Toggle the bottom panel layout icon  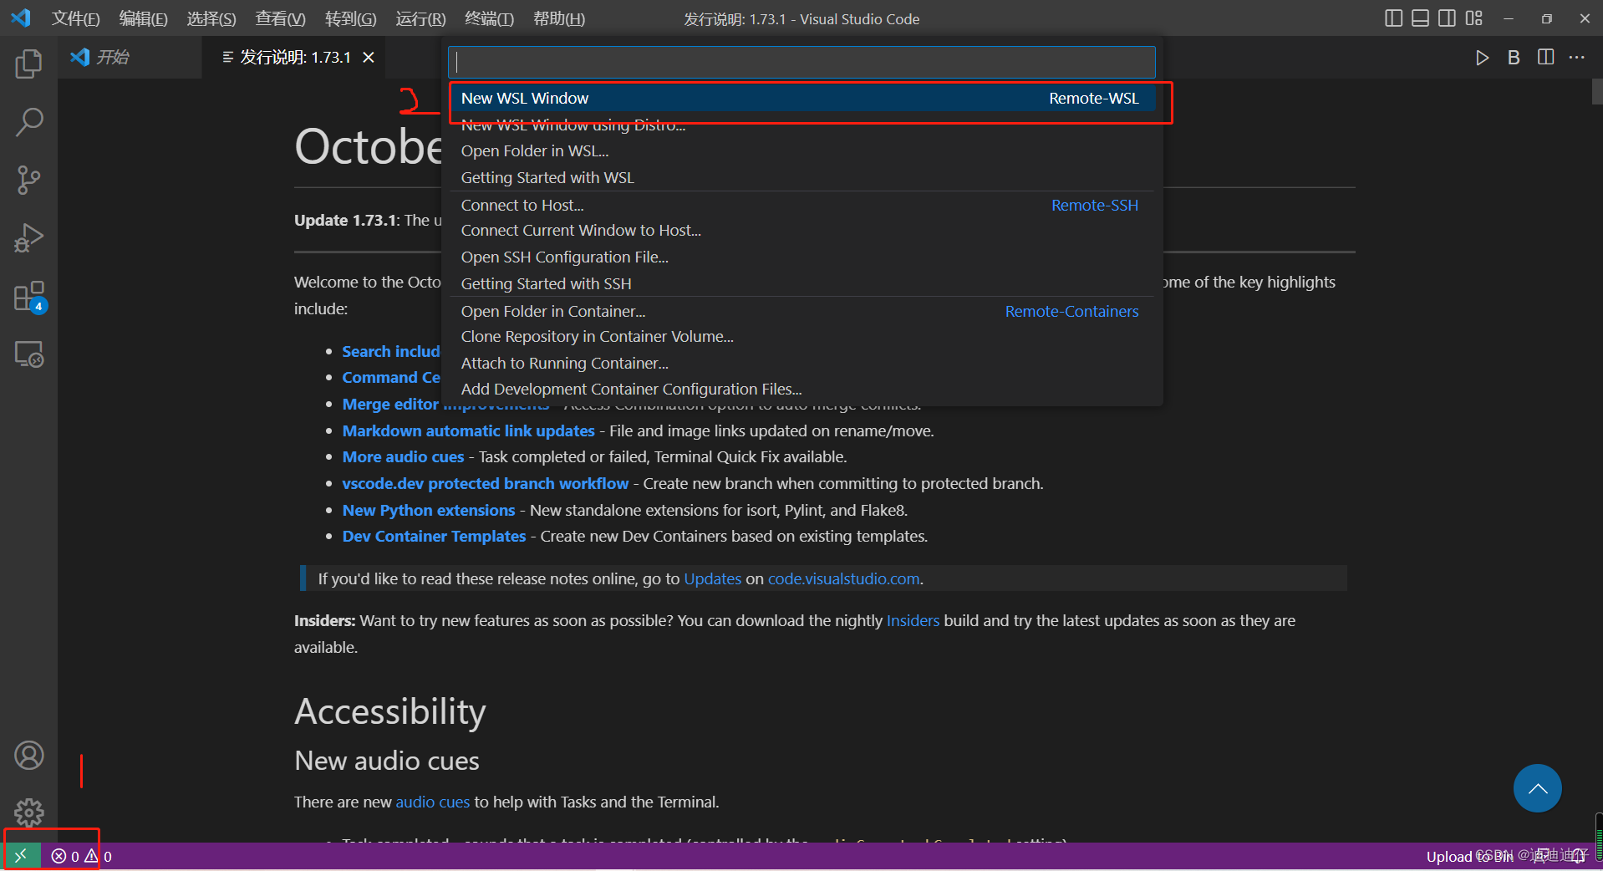pyautogui.click(x=1420, y=18)
